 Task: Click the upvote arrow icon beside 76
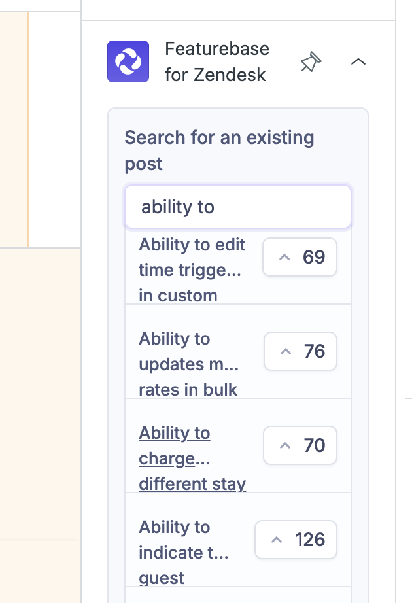click(x=285, y=352)
